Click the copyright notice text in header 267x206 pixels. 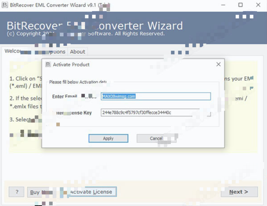(86, 34)
